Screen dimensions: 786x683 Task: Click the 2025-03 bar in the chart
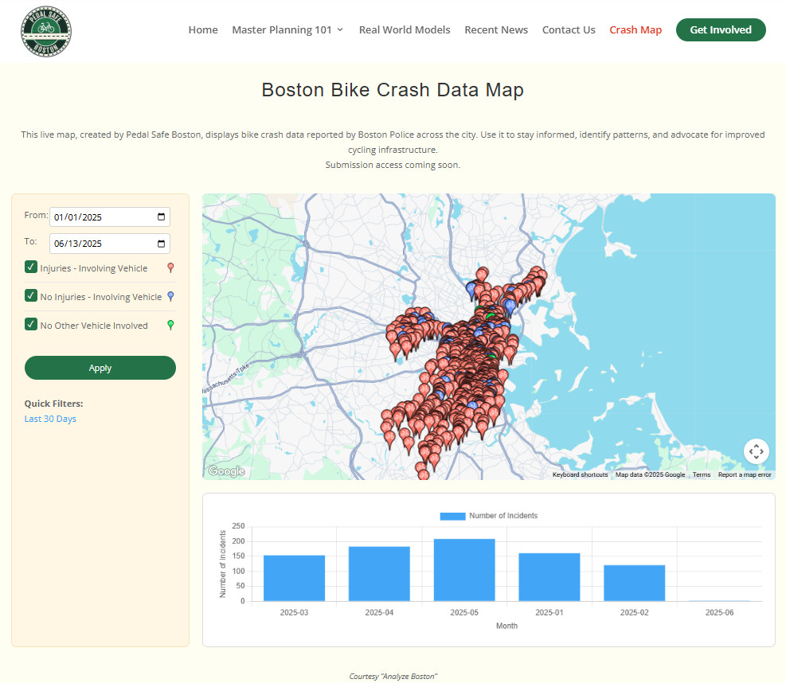[x=294, y=578]
